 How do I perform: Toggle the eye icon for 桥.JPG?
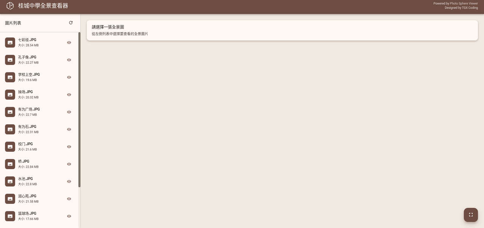69,164
